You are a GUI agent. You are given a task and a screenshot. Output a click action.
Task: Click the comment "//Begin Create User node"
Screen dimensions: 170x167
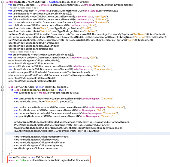pyautogui.click(x=23, y=8)
